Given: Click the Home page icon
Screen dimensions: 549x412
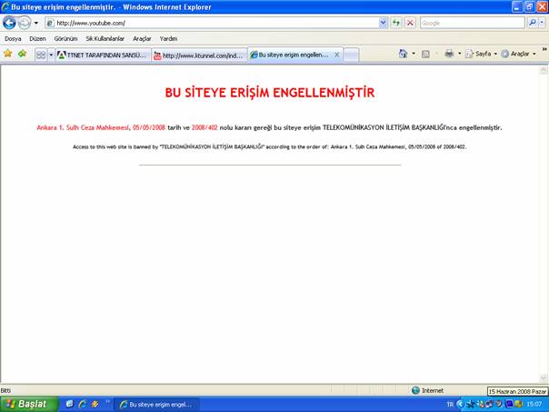Looking at the screenshot, I should pyautogui.click(x=403, y=54).
